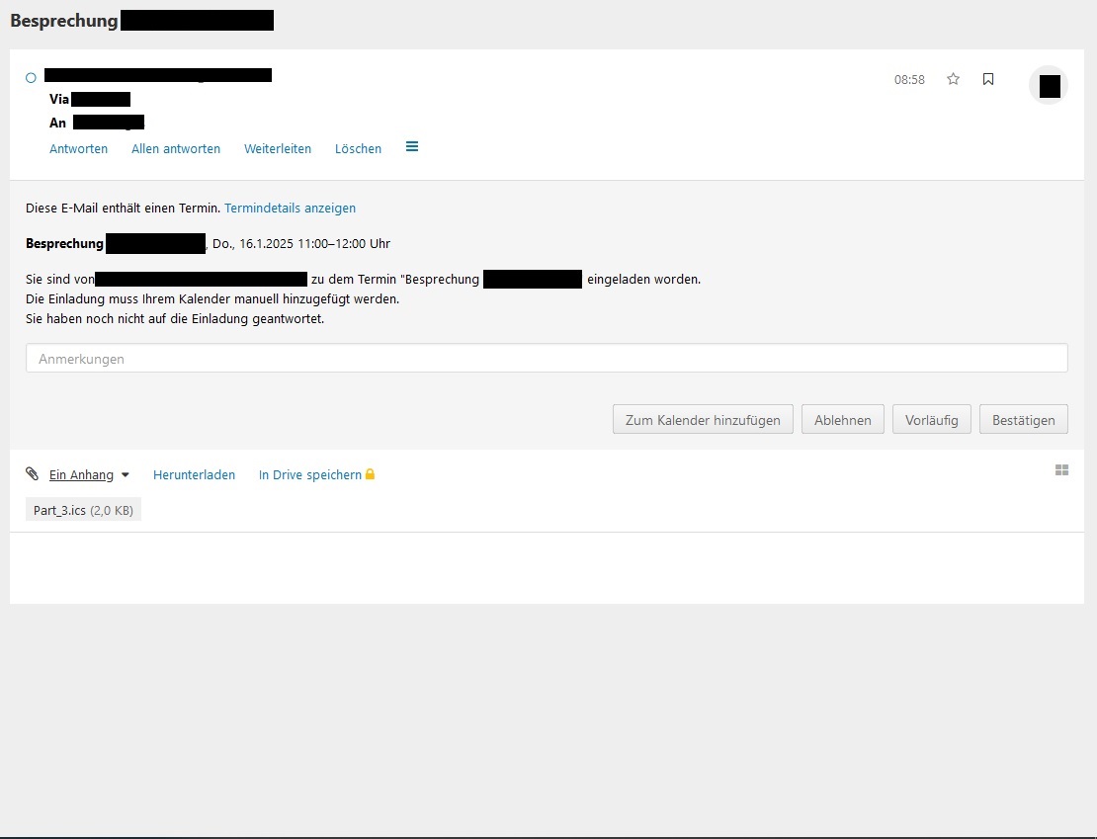
Task: Mark the email with the star icon
Action: pos(953,79)
